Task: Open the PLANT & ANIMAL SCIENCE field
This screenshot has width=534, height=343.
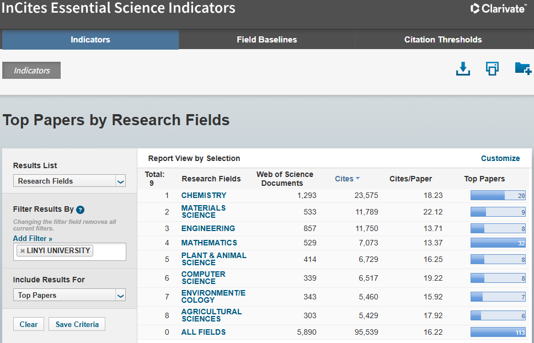Action: click(214, 259)
